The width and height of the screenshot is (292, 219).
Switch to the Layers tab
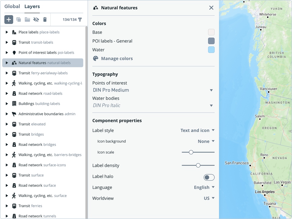(x=32, y=6)
